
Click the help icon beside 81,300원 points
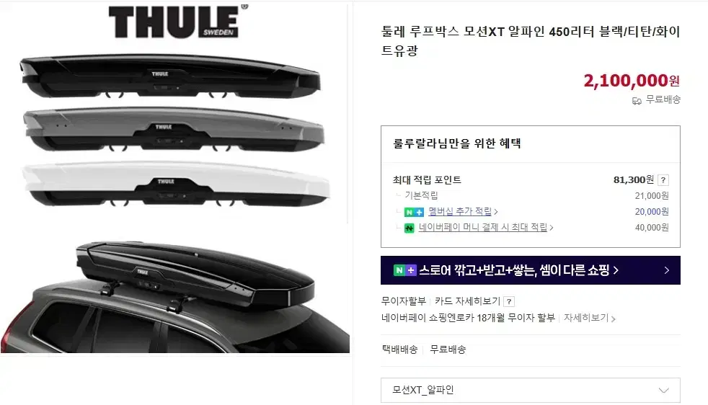[x=663, y=180]
